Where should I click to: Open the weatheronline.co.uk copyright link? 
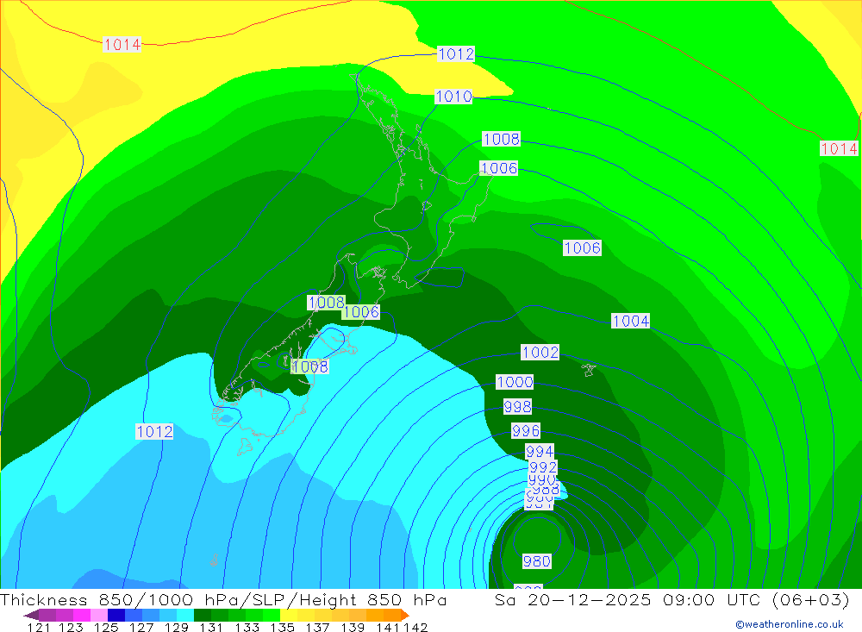(x=790, y=624)
